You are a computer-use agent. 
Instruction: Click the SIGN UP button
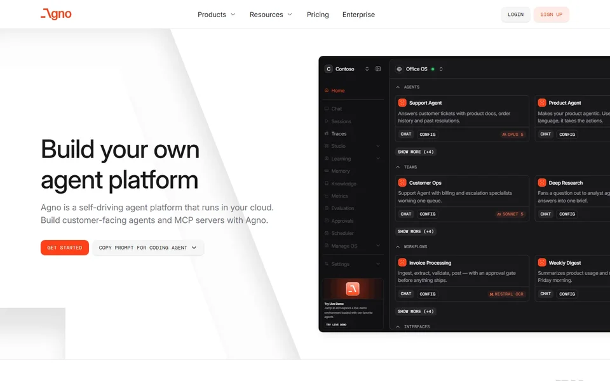[552, 15]
